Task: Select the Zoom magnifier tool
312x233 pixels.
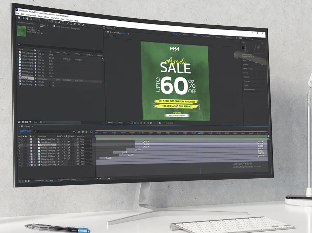Action: click(31, 19)
